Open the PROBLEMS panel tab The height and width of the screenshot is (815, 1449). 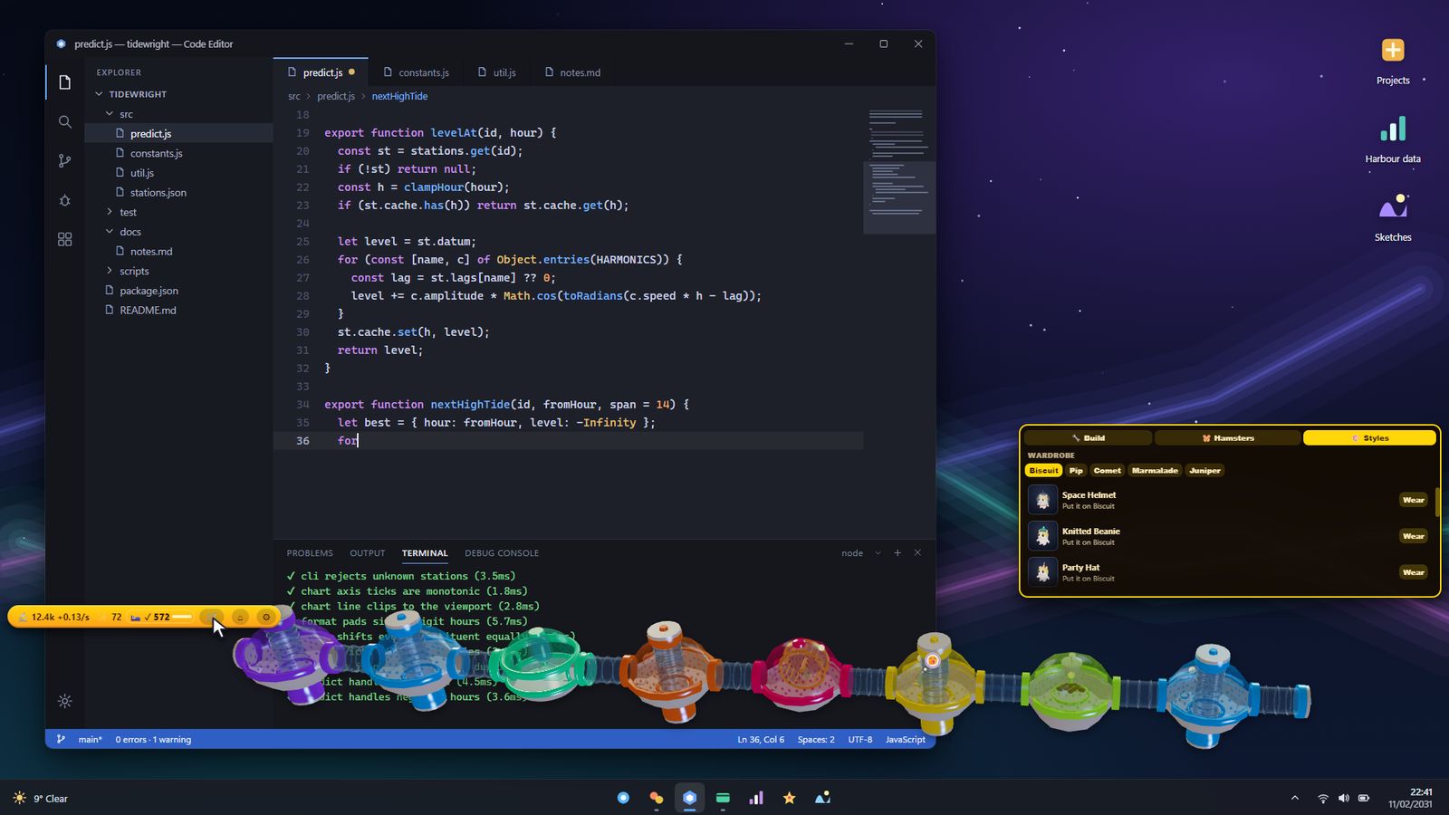point(310,552)
